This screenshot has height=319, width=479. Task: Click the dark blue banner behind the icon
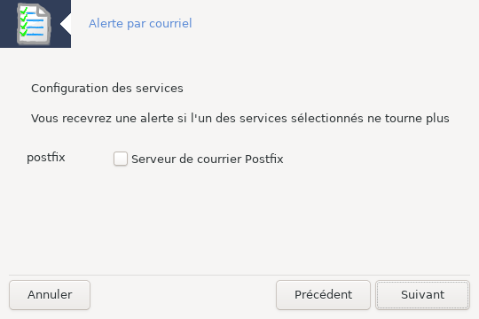35,24
